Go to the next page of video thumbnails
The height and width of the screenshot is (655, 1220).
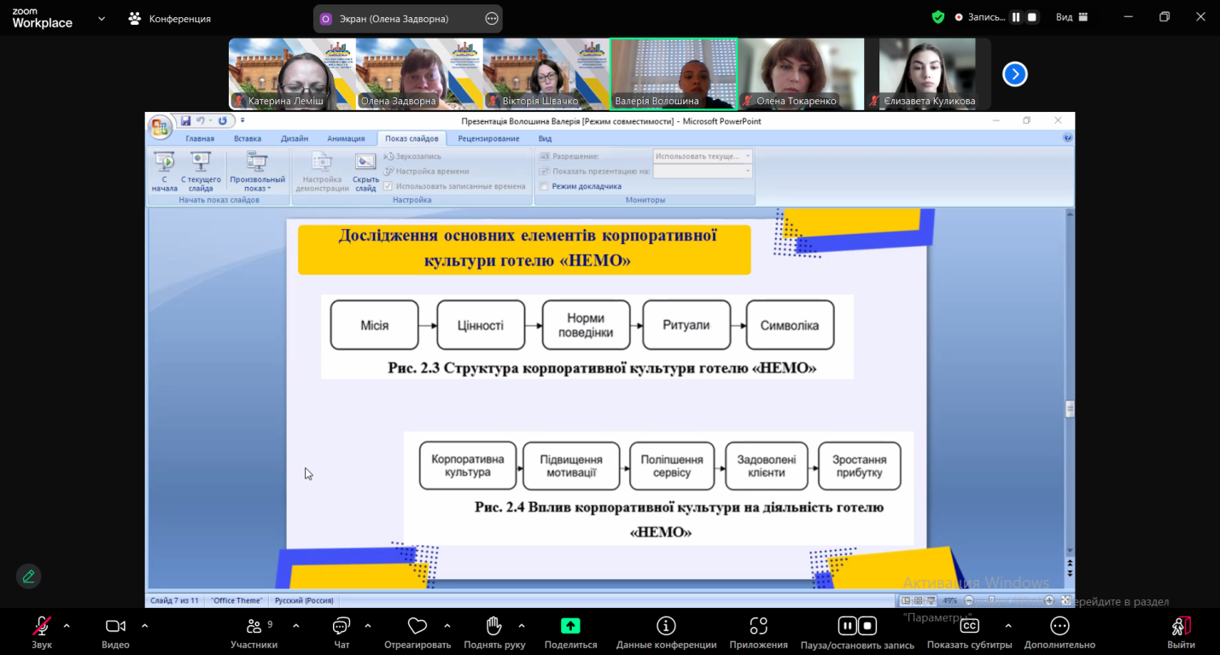pyautogui.click(x=1014, y=74)
